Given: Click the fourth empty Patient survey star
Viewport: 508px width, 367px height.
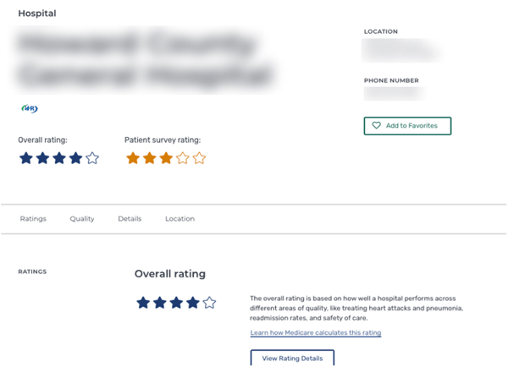Looking at the screenshot, I should (x=182, y=158).
